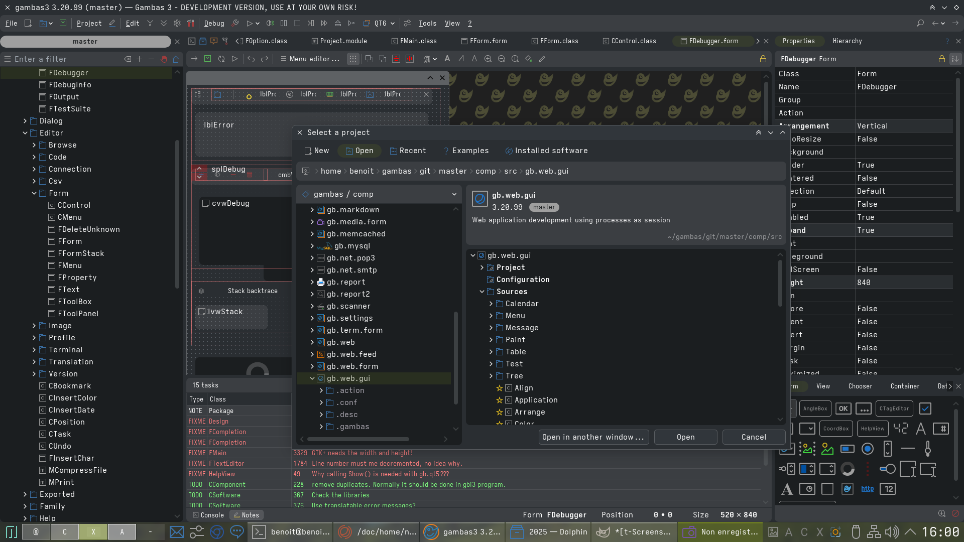Screen dimensions: 964x542
Task: Switch to the Recent tab in dialog
Action: click(408, 151)
